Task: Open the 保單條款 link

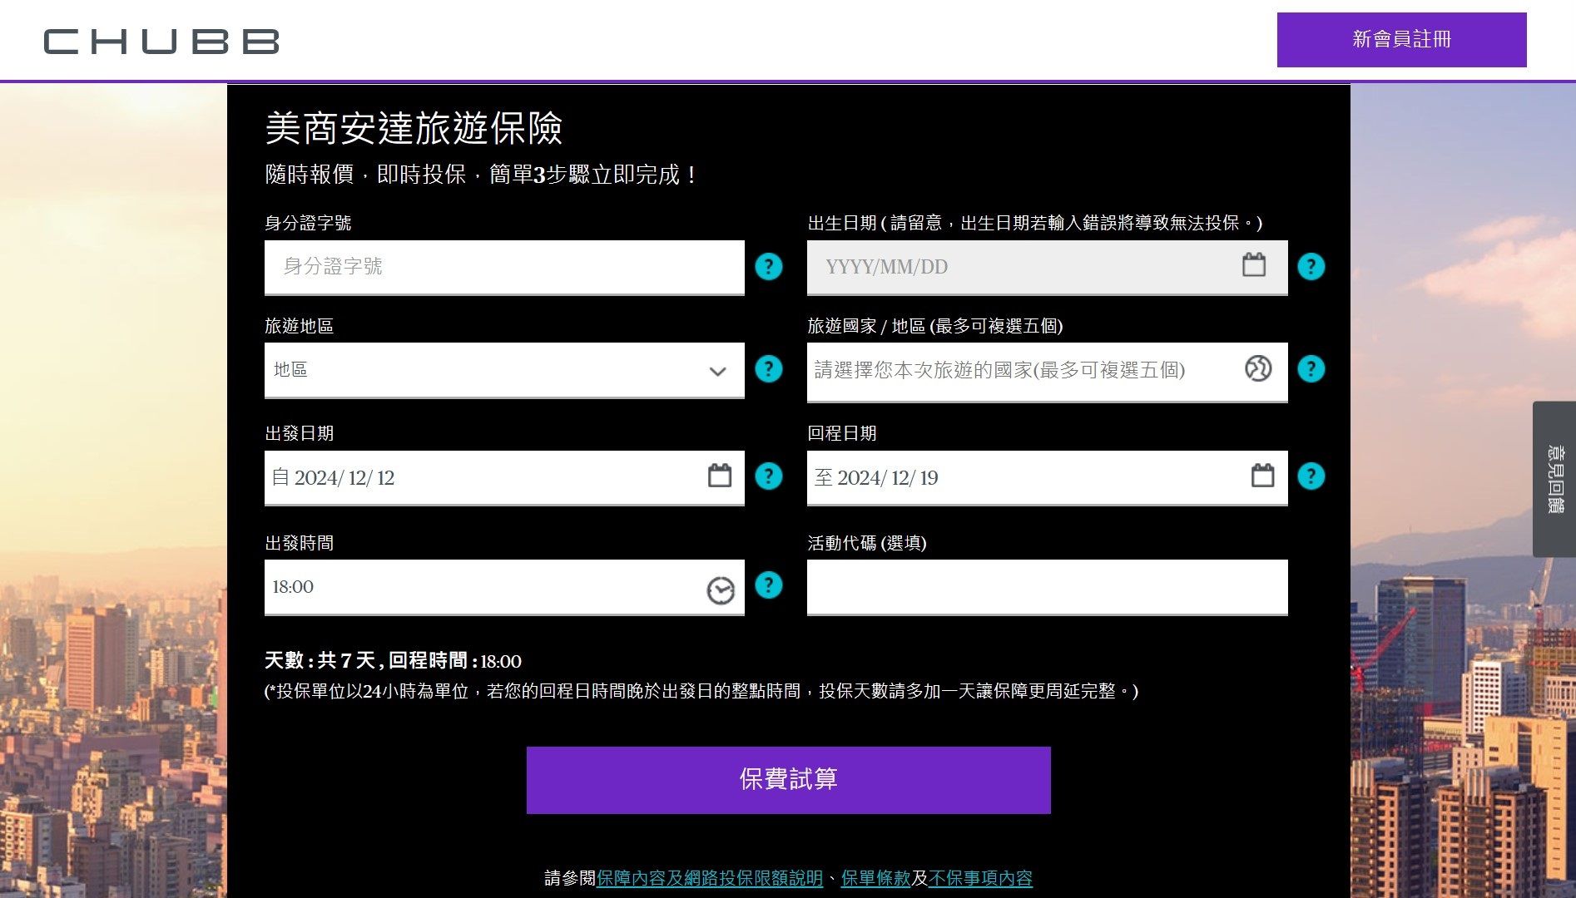Action: (x=876, y=878)
